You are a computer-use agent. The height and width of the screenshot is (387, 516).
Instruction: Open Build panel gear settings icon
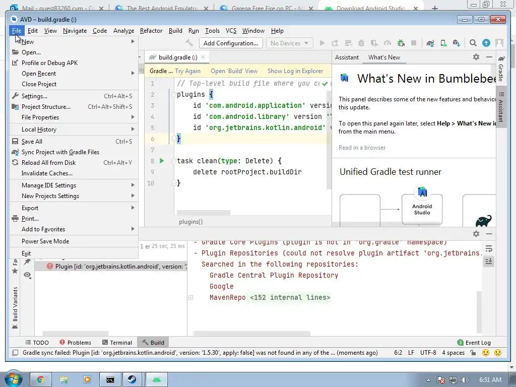(x=476, y=234)
